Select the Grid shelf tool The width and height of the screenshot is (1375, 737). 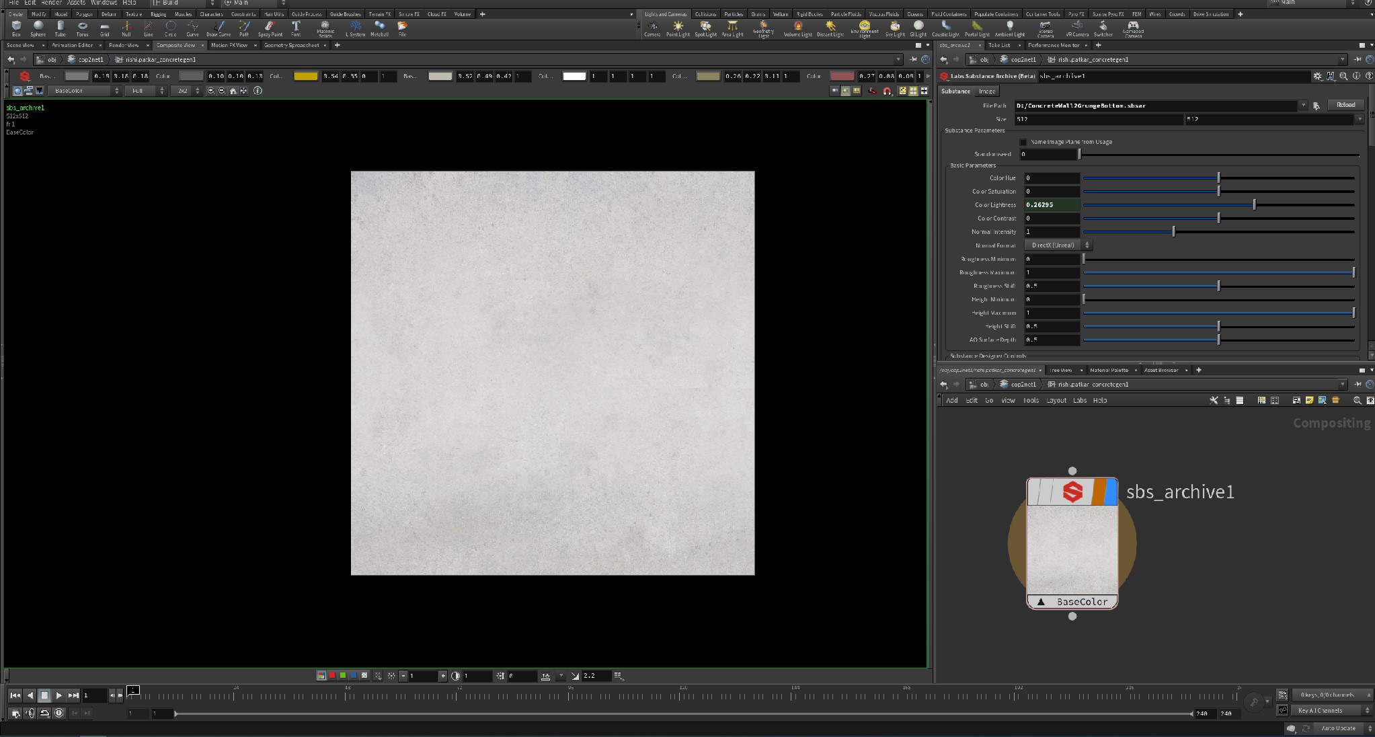(104, 28)
